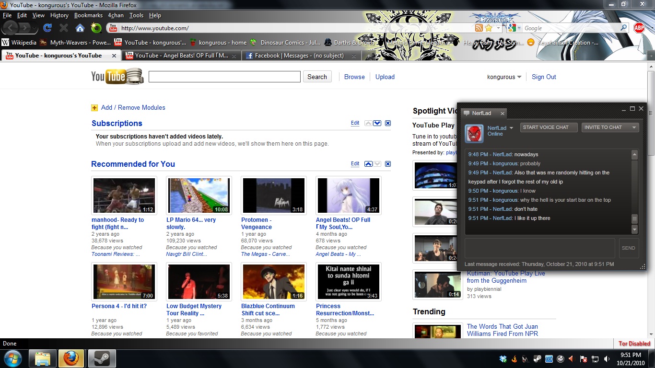
Task: Click the Tor Disabled status bar text
Action: coord(634,344)
